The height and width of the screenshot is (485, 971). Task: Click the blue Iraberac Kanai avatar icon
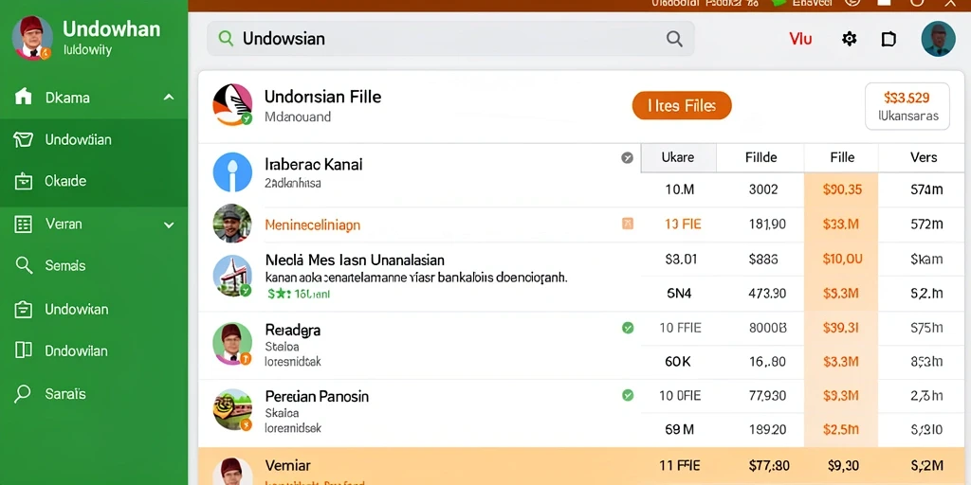(x=232, y=171)
